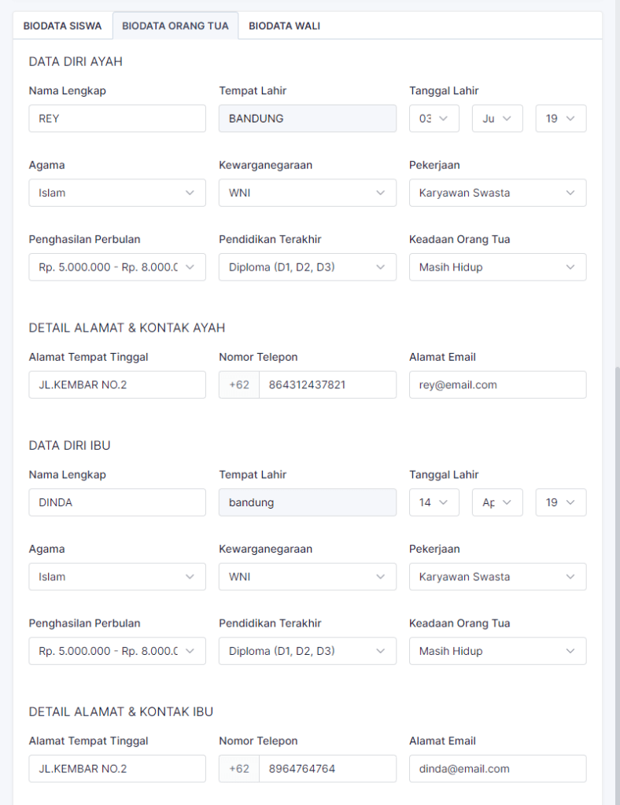Click mother's Nama Lengkap field containing DINDA

pos(117,502)
